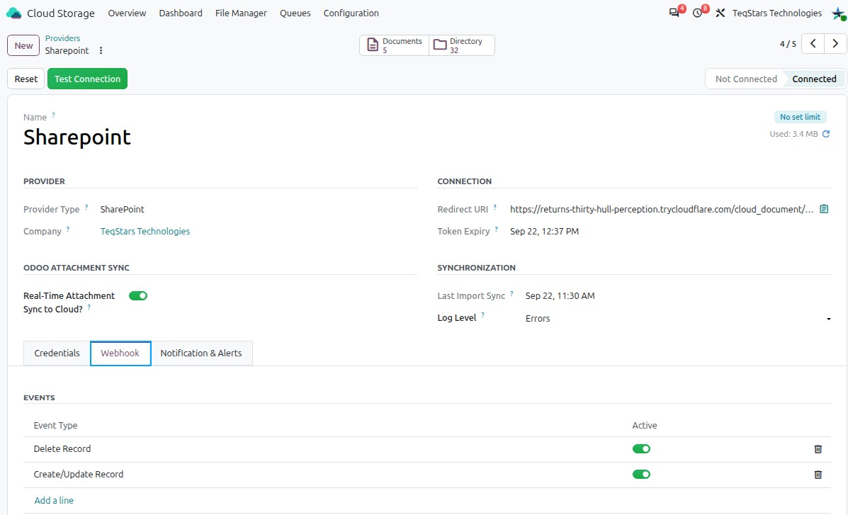Image resolution: width=848 pixels, height=515 pixels.
Task: Click the New button
Action: (x=23, y=45)
